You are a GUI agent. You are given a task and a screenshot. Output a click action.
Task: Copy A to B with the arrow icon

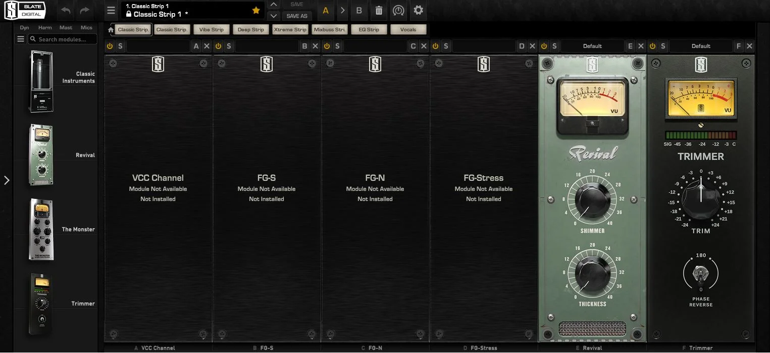(342, 10)
